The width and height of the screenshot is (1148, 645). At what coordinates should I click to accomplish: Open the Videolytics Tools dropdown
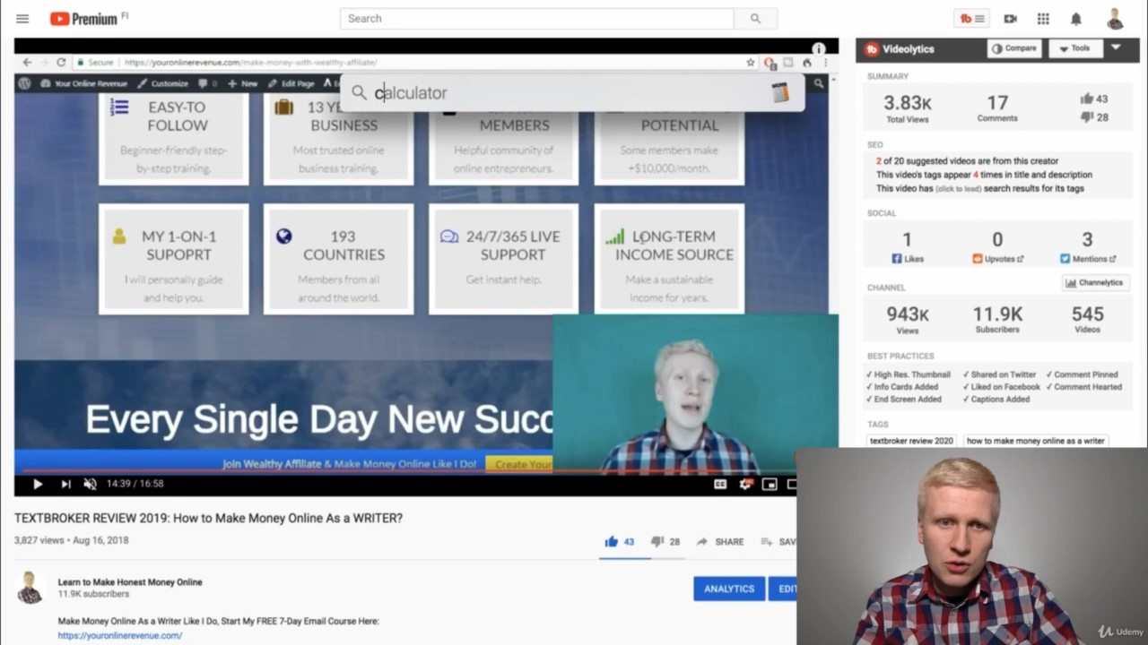tap(1074, 48)
